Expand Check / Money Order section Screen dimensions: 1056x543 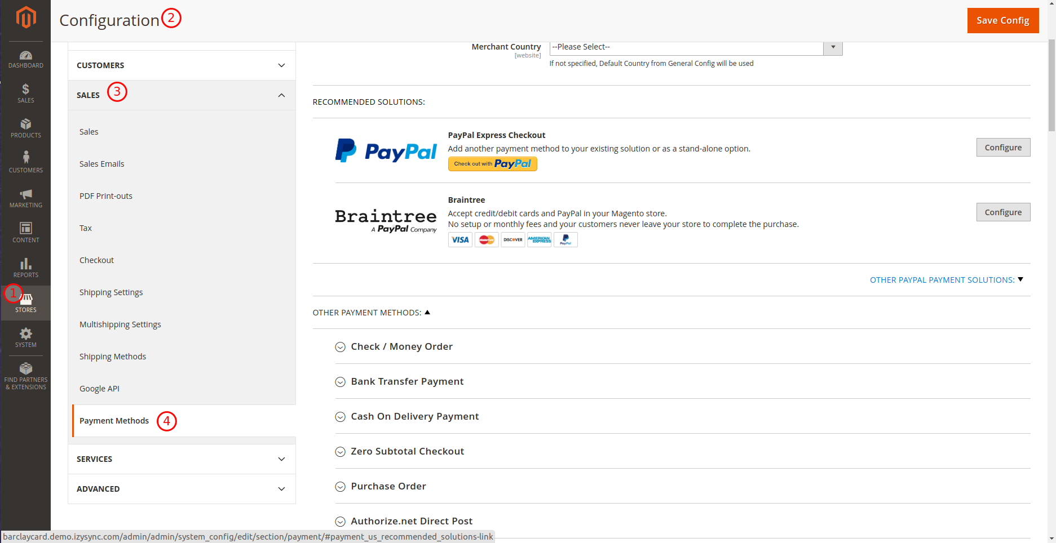(401, 347)
